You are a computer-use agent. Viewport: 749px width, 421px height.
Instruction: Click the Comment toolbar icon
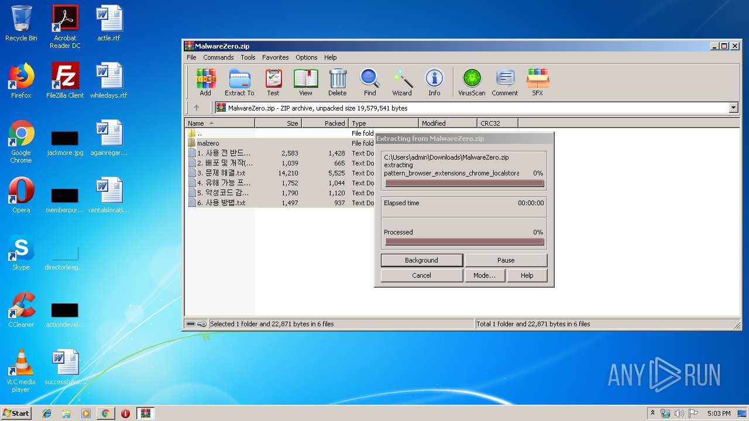(x=505, y=82)
